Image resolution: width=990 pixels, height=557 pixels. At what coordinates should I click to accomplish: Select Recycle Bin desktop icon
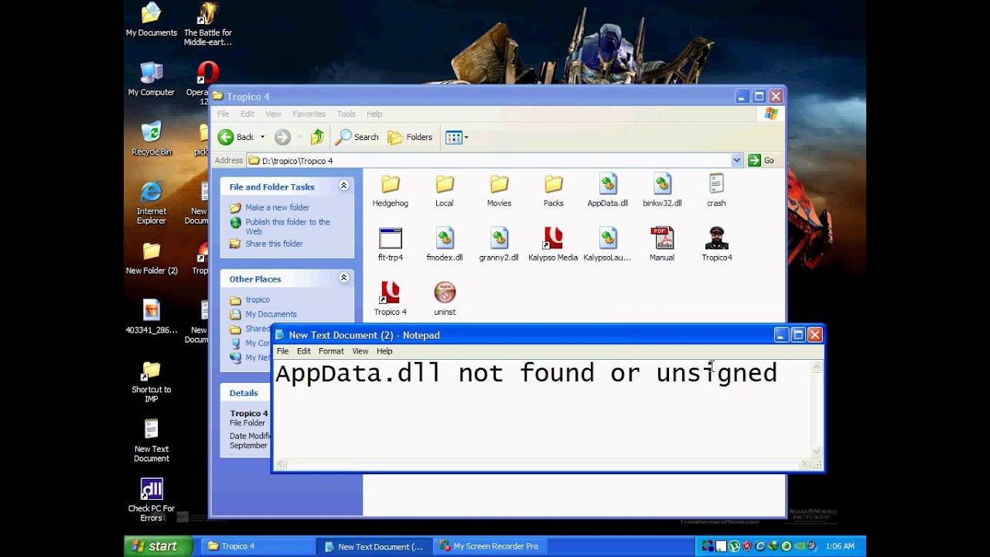click(152, 138)
